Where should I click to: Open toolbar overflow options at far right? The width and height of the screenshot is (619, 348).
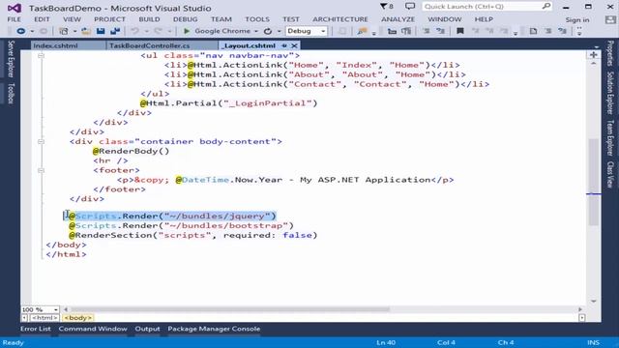pos(579,31)
